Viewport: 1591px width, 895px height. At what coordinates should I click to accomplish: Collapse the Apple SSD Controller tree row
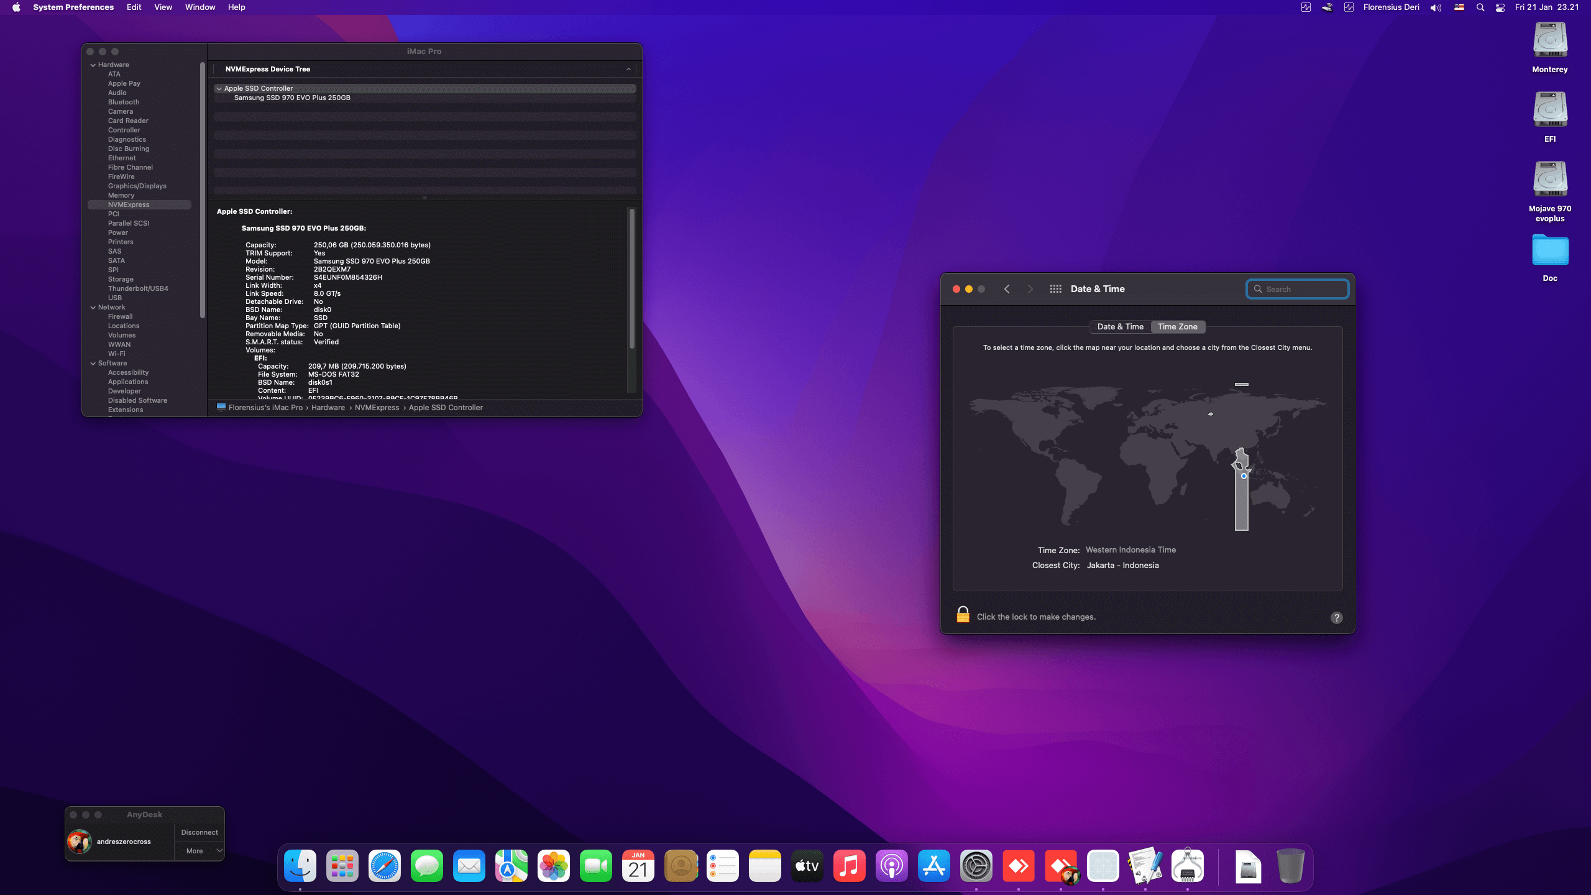pos(219,88)
